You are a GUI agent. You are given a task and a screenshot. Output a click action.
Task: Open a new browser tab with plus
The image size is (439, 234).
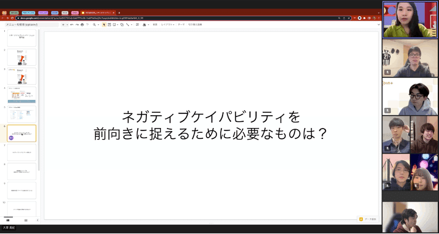click(x=119, y=13)
